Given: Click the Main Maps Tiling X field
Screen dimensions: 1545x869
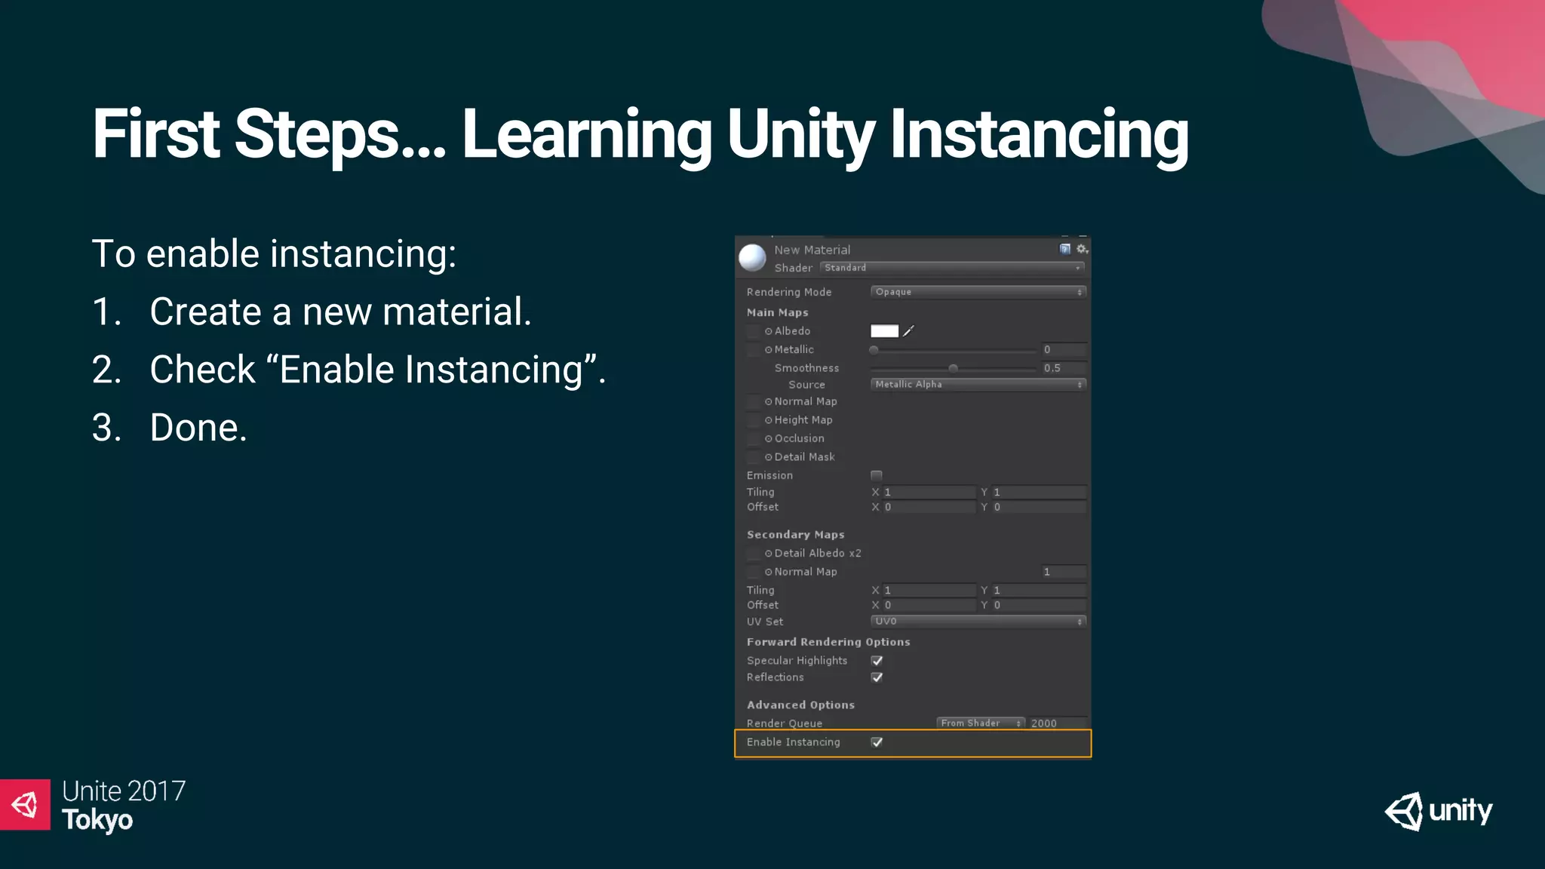Looking at the screenshot, I should (x=929, y=492).
